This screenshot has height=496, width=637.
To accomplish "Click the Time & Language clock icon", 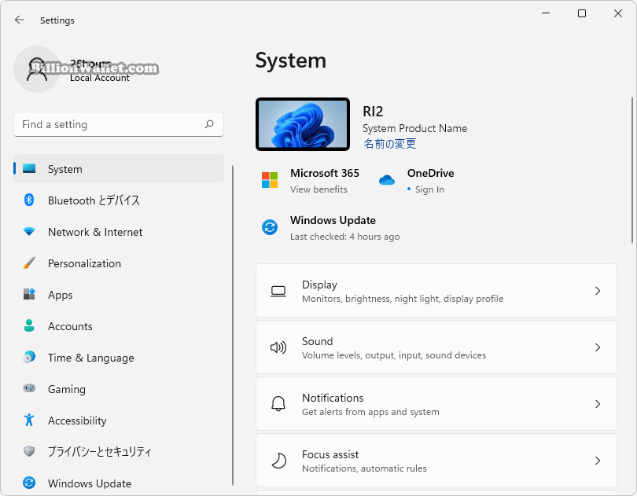I will pos(29,357).
